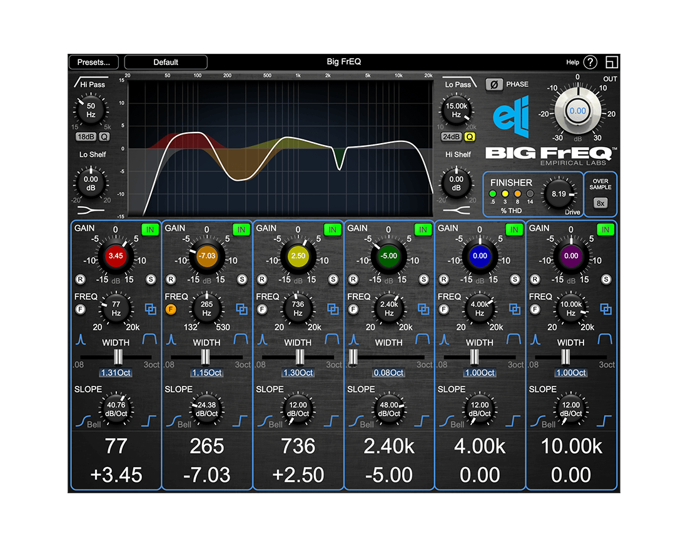
Task: Click the 40.76 dB/Oct slope knob
Action: click(x=116, y=409)
